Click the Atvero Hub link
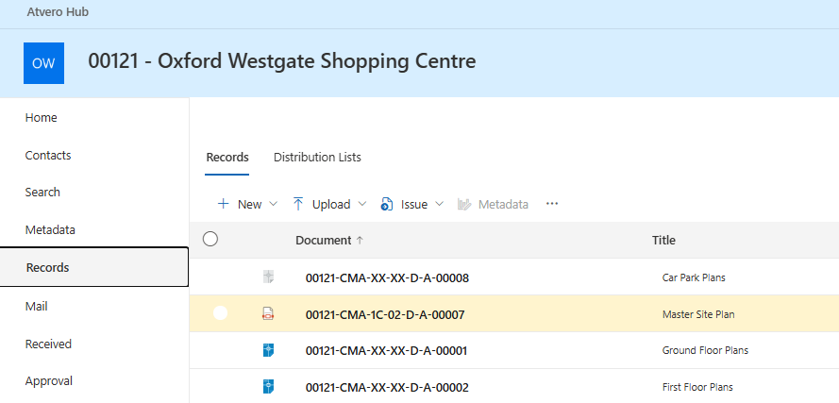 [x=58, y=11]
